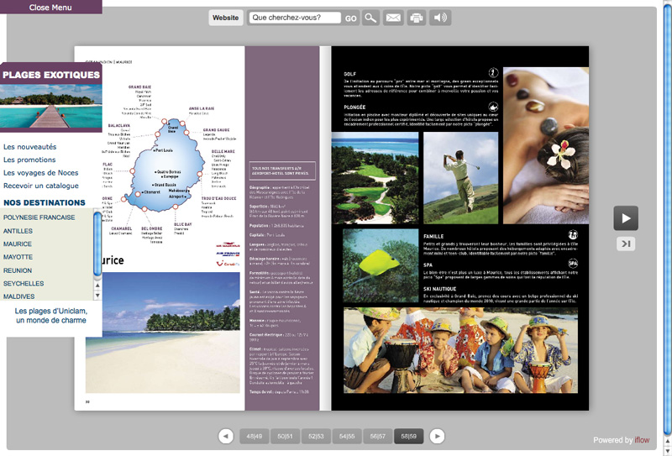The width and height of the screenshot is (672, 456).
Task: Click the yellow fish photo
Action: (x=381, y=265)
